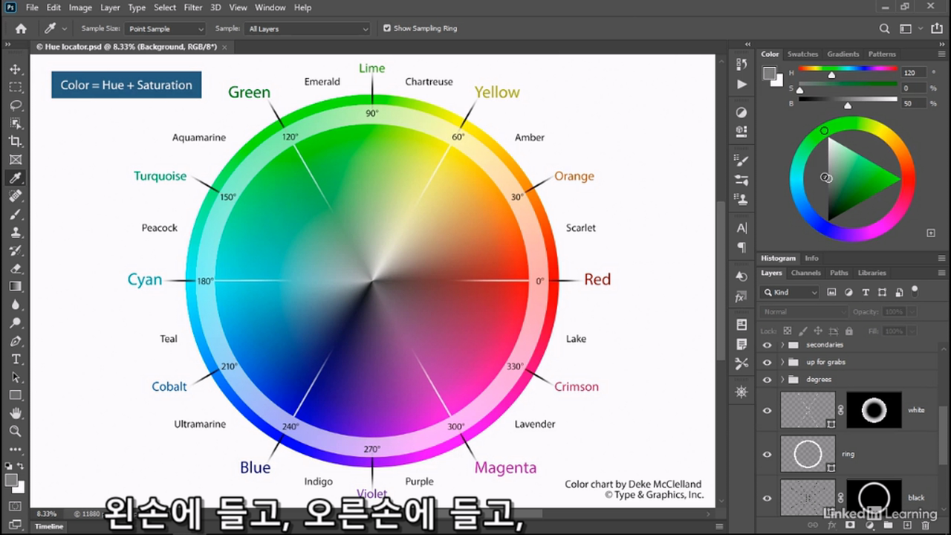Switch to the Channels tab
Image resolution: width=951 pixels, height=535 pixels.
(x=805, y=273)
